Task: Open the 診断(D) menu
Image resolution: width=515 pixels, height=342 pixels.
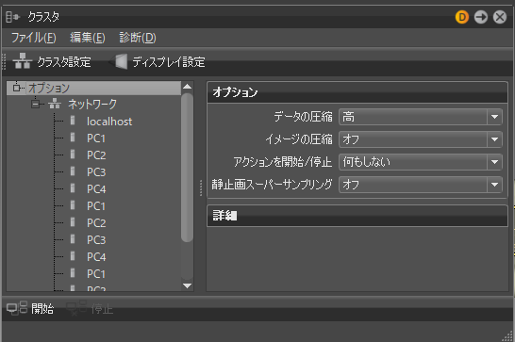Action: pyautogui.click(x=138, y=38)
